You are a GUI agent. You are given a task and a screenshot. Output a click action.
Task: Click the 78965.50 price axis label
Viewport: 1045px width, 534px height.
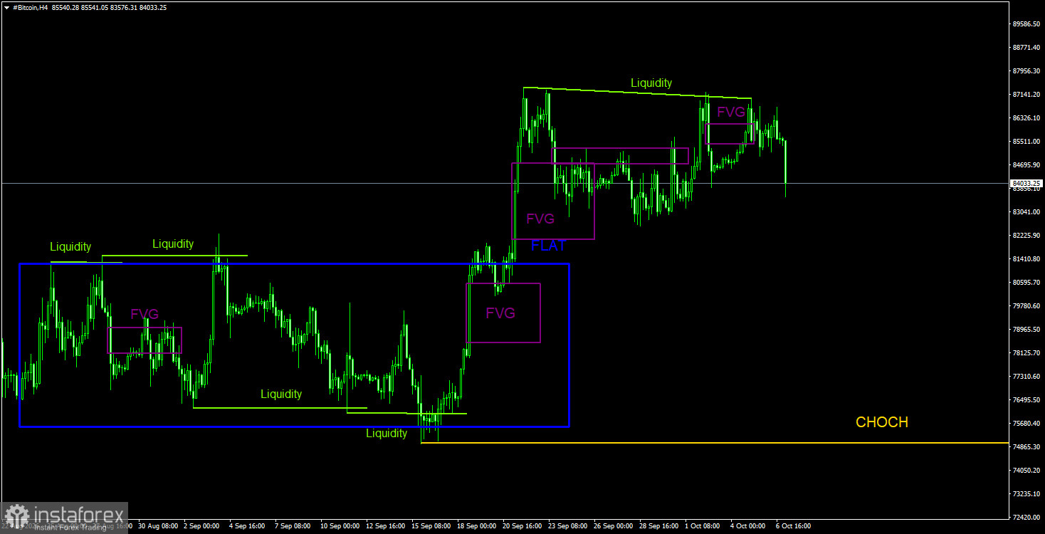1026,329
